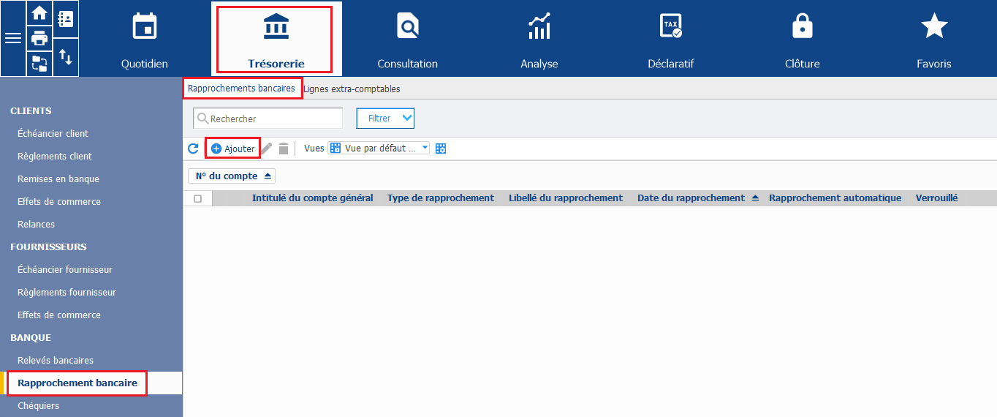Open the hamburger main menu

pos(13,38)
